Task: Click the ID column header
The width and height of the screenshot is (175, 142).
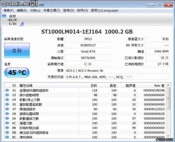Action: pos(14,85)
